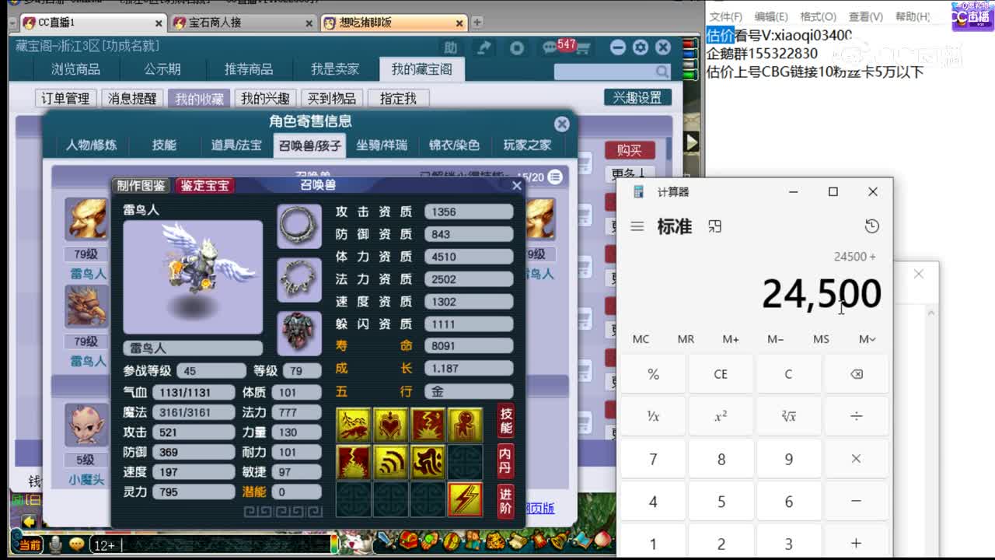Click calculator CE key
The image size is (995, 560).
(721, 374)
